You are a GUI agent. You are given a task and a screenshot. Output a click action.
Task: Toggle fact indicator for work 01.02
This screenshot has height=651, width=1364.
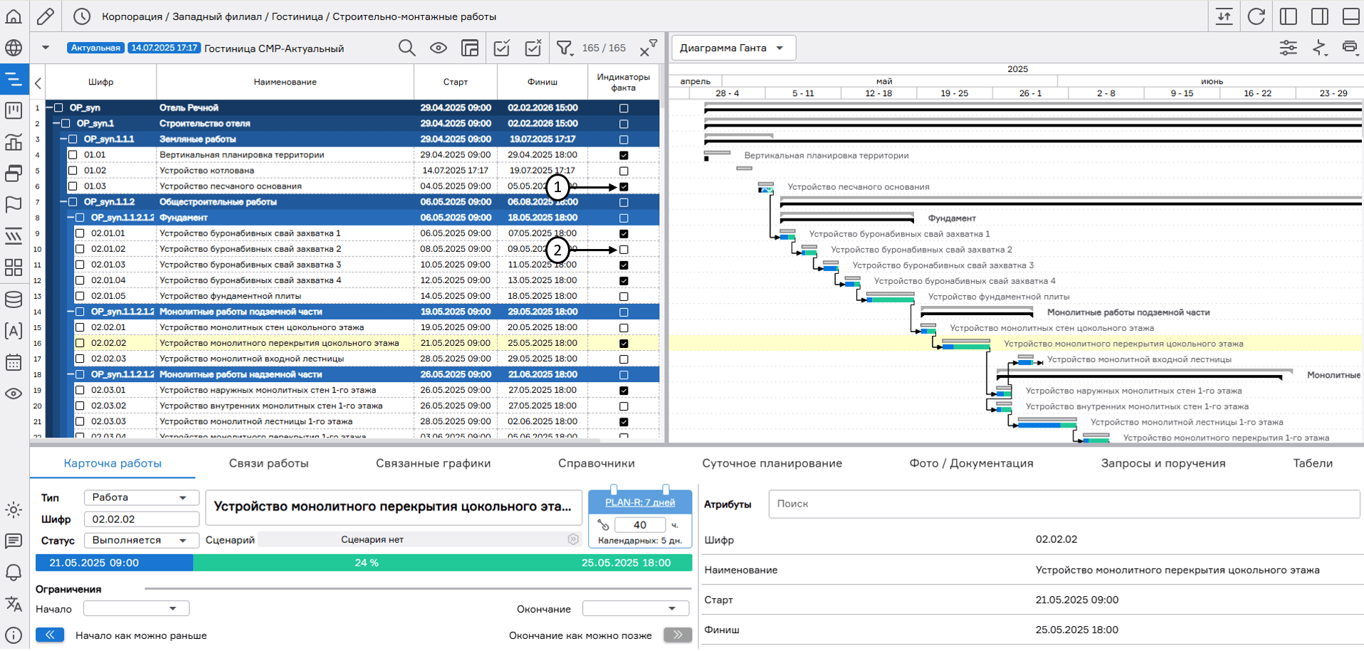[624, 171]
